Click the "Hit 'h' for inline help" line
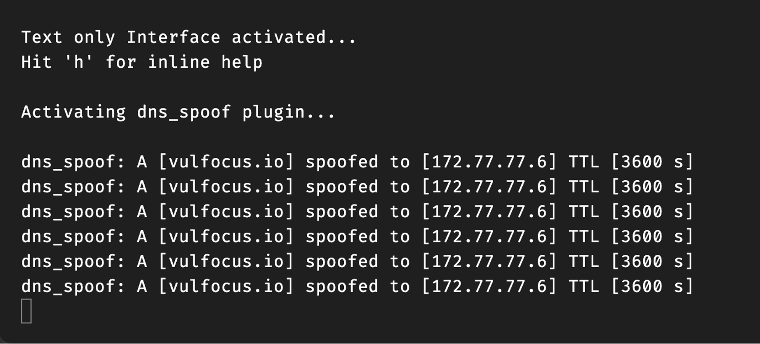760x344 pixels. (142, 62)
